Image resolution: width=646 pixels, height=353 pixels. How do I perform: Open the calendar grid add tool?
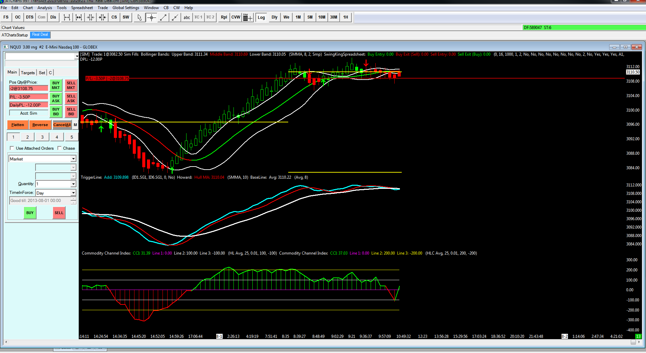click(x=248, y=18)
